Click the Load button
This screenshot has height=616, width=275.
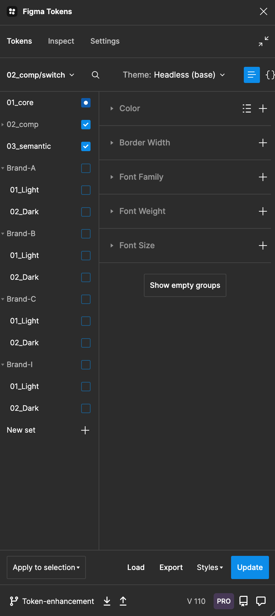click(x=136, y=567)
